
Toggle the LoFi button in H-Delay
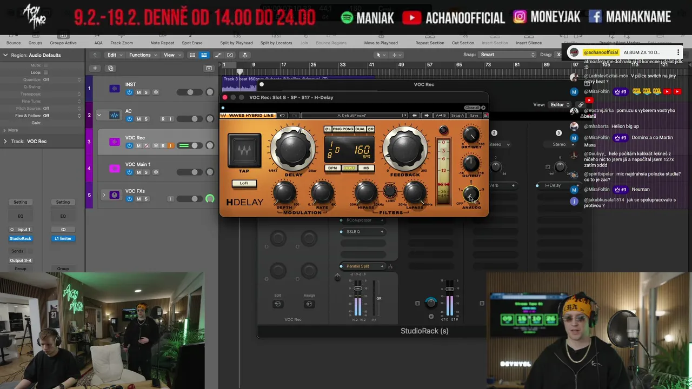pos(244,183)
